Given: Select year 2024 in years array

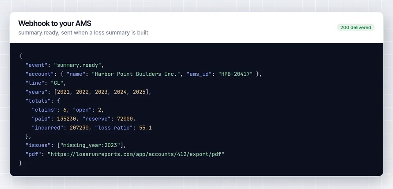Looking at the screenshot, I should pyautogui.click(x=120, y=92).
